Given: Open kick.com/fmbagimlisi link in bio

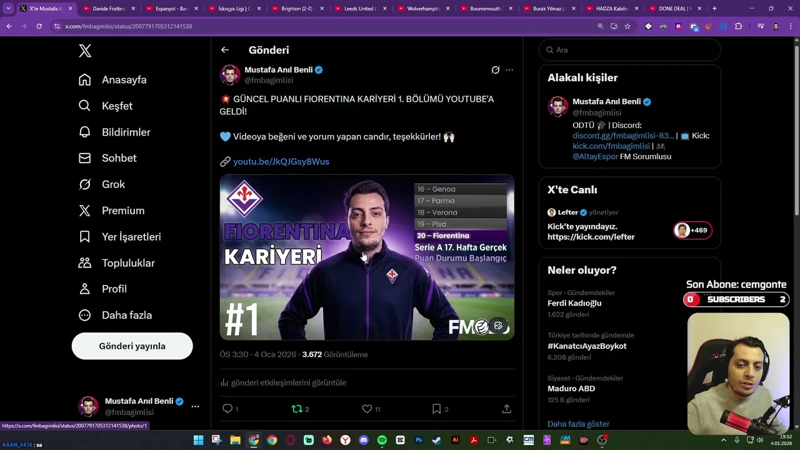Looking at the screenshot, I should [x=611, y=146].
